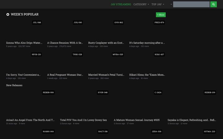Click the GVH-862 code badge
Screen dimensions: 223x139
click(119, 23)
